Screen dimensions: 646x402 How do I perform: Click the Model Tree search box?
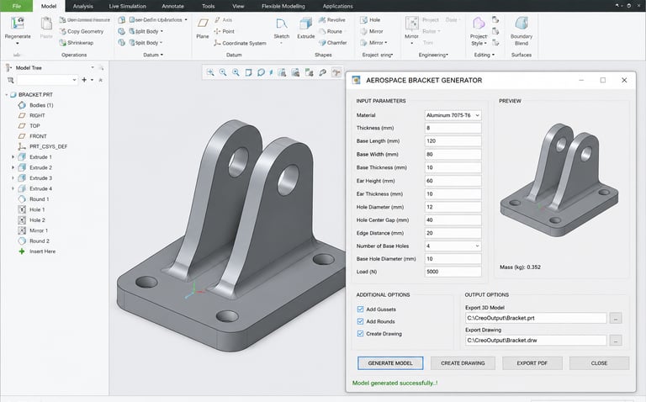(x=47, y=80)
